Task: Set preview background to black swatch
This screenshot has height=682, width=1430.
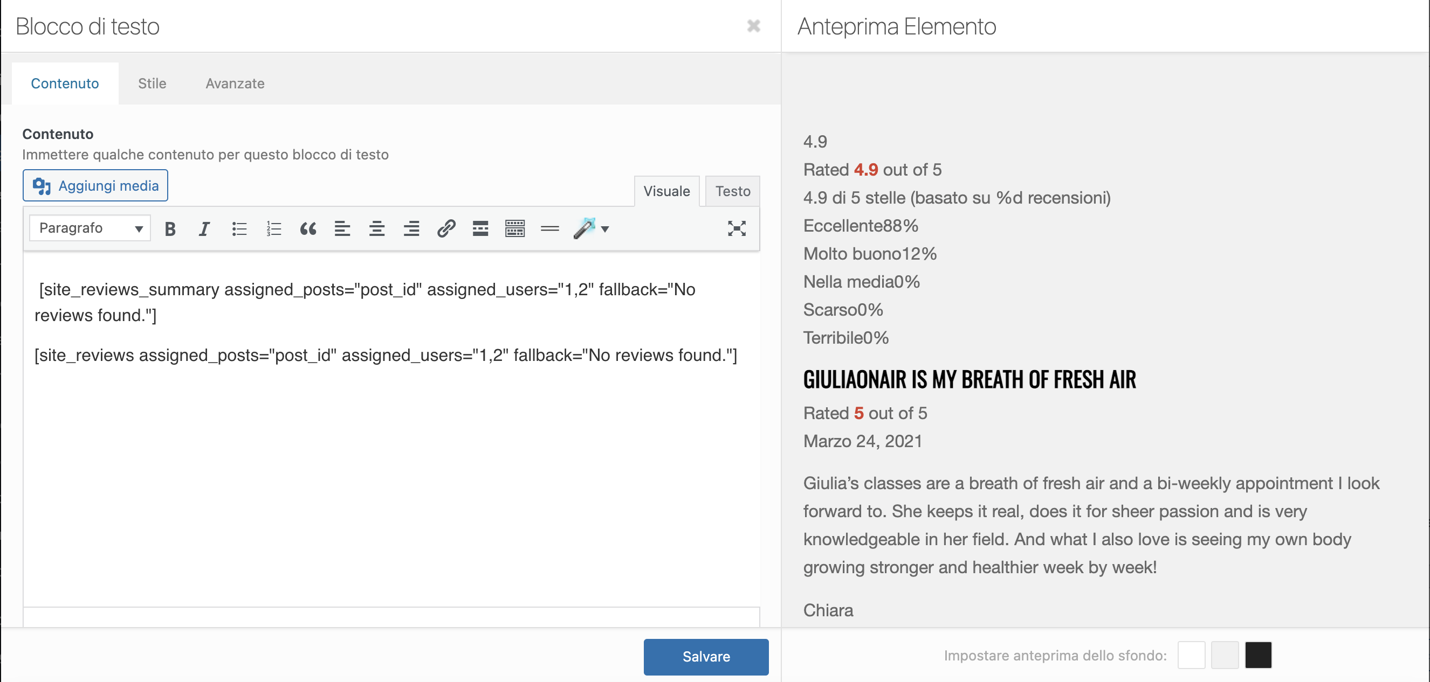Action: tap(1257, 656)
